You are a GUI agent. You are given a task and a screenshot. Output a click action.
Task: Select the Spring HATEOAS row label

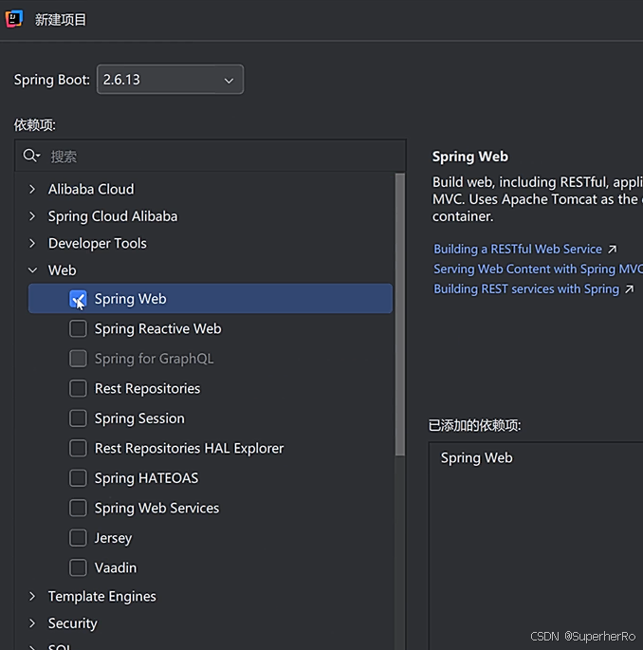146,478
